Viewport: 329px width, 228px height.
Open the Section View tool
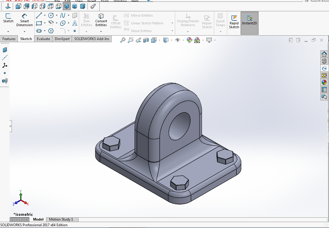146,40
